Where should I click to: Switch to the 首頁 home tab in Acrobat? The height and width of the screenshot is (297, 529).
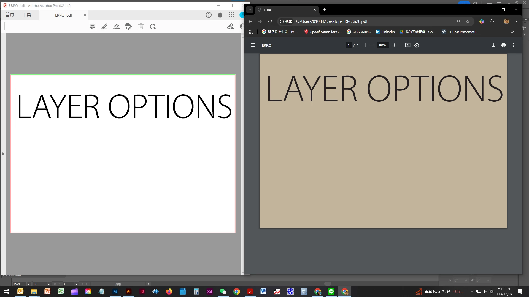10,15
